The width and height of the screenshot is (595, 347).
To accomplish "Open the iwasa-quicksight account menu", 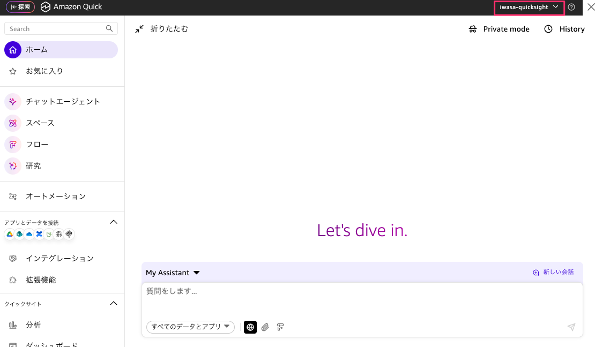I will 529,7.
